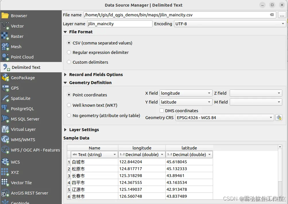
Task: Click the Layer name jilin_maincity field
Action: [x=120, y=24]
